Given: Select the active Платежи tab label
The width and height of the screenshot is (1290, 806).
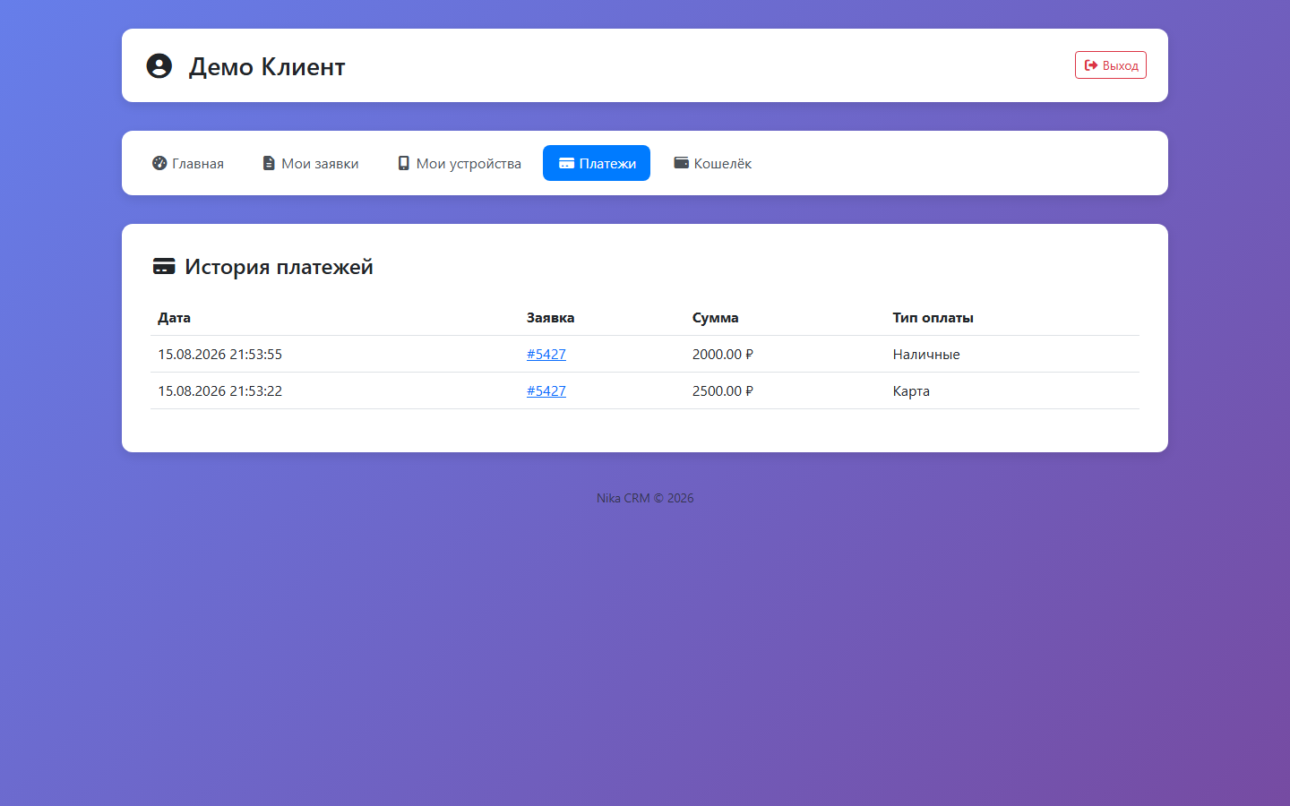Looking at the screenshot, I should pyautogui.click(x=607, y=163).
